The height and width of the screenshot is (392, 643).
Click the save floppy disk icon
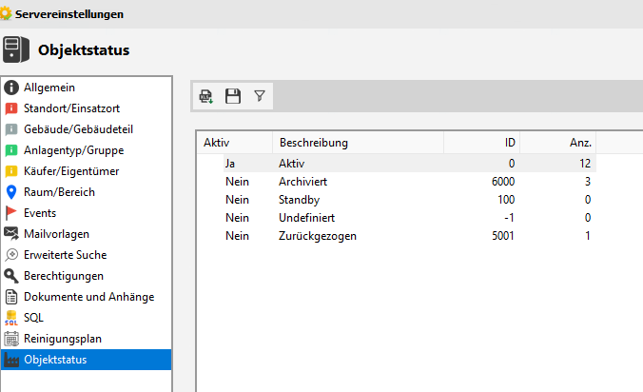coord(232,95)
